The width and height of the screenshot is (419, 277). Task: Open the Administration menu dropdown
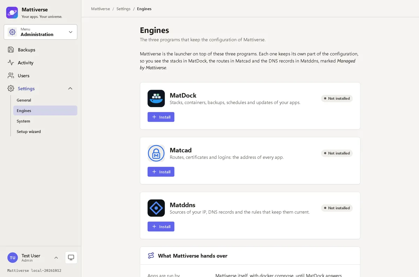(x=41, y=32)
